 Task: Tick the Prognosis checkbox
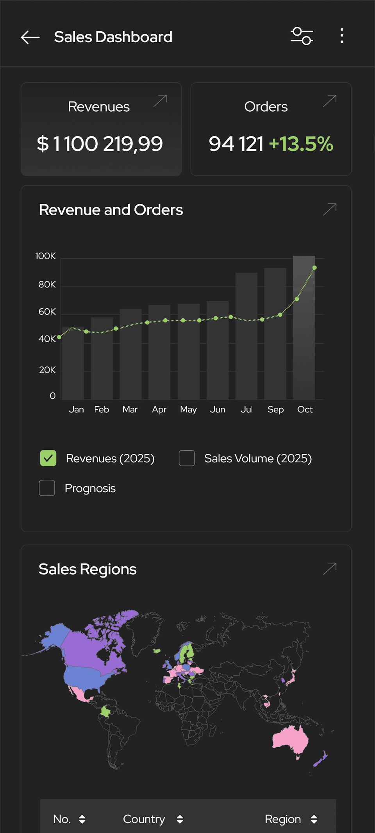point(47,488)
